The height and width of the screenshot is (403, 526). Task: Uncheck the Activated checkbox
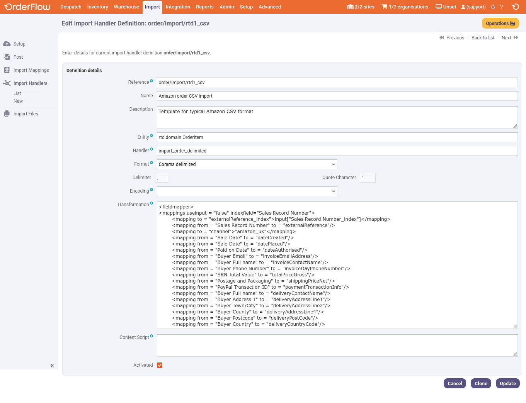160,365
